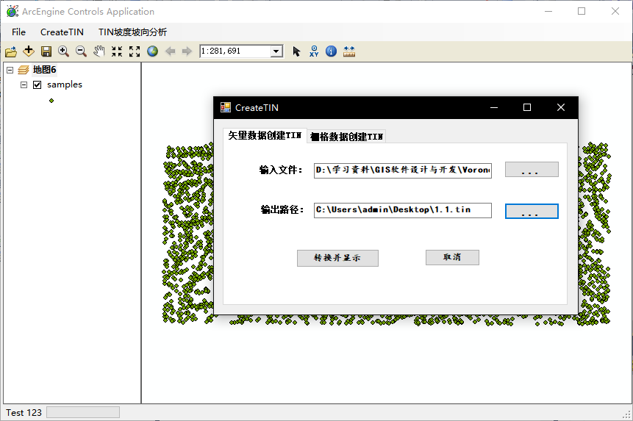Screen dimensions: 633x421
Task: Minimize the CreateTIN dialog
Action: coord(494,107)
